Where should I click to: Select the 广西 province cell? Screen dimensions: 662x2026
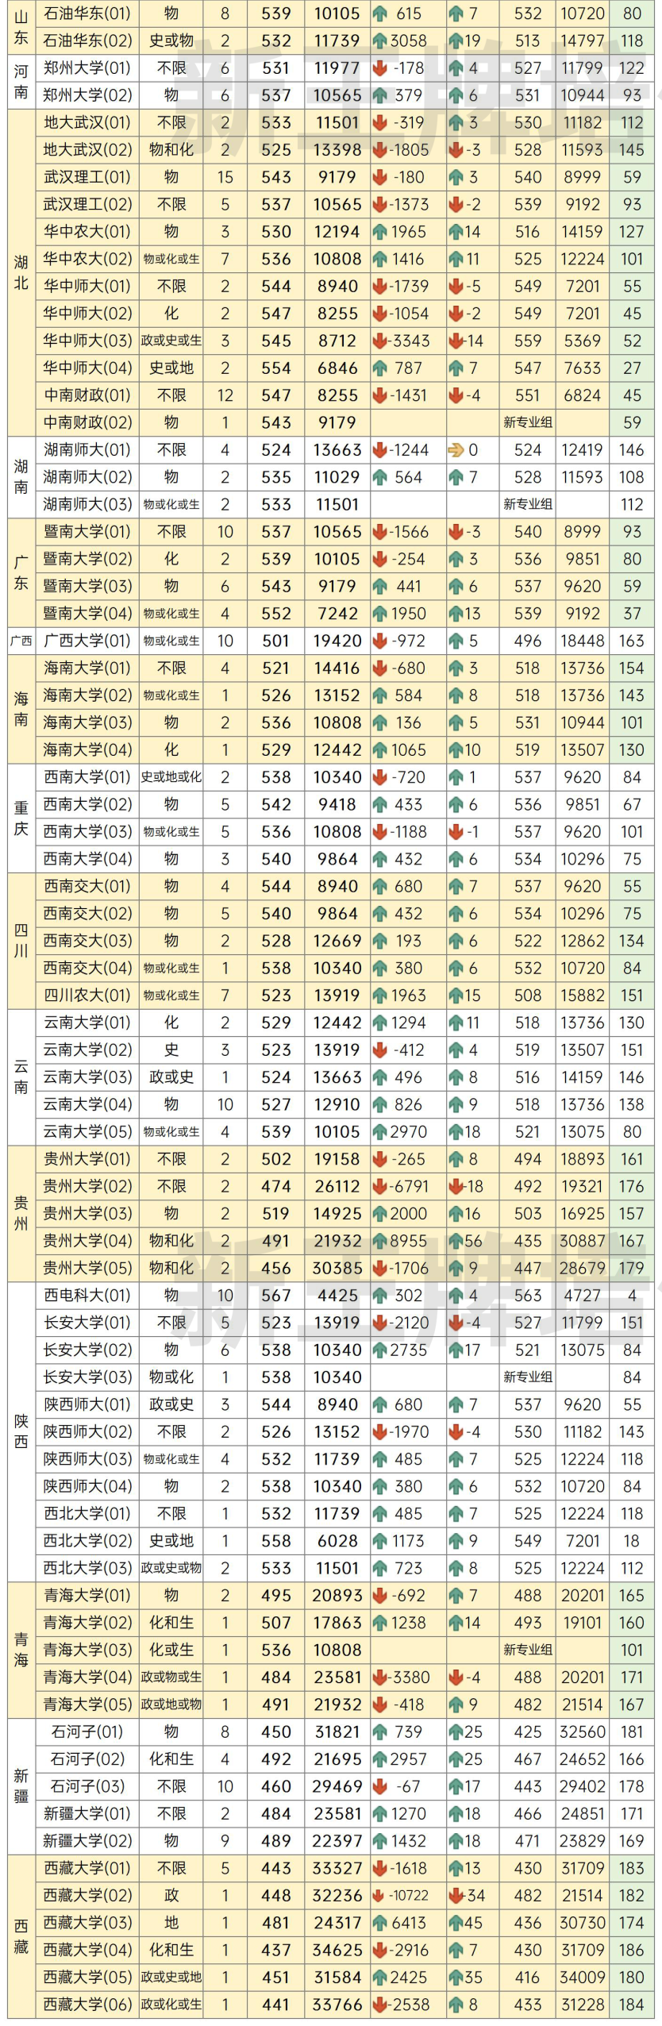pyautogui.click(x=21, y=641)
